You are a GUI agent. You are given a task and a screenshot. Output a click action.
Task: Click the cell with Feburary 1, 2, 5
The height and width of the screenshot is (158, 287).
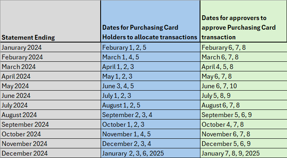click(150, 47)
